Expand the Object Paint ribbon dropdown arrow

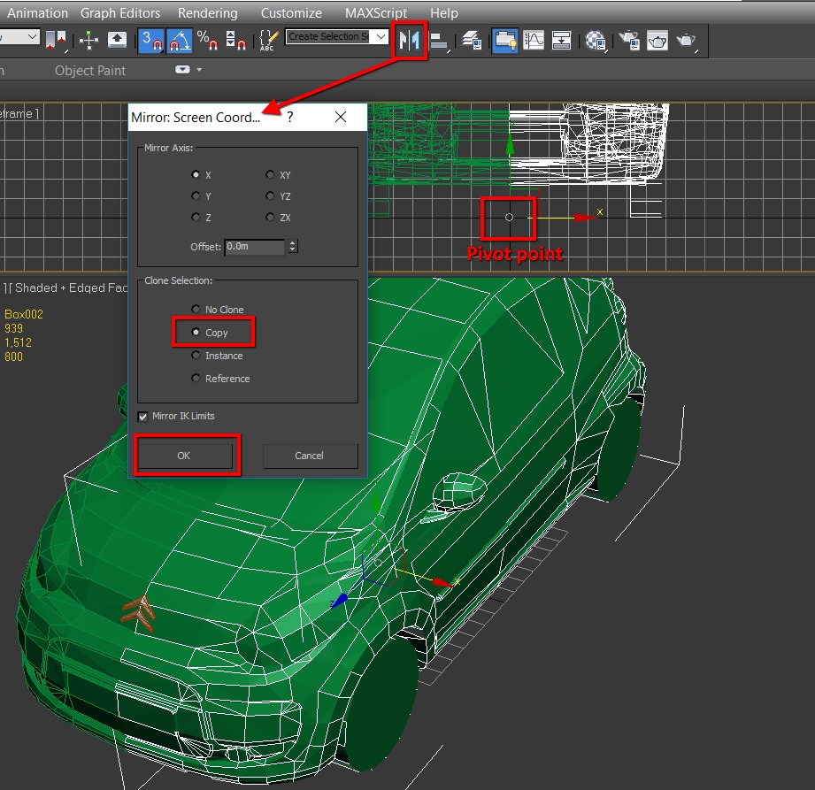pyautogui.click(x=199, y=70)
